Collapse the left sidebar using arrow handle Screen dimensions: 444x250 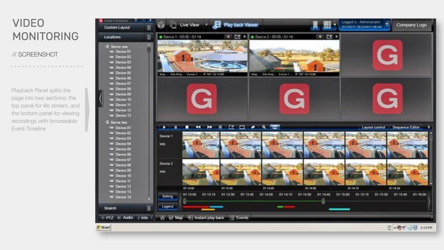pyautogui.click(x=101, y=99)
